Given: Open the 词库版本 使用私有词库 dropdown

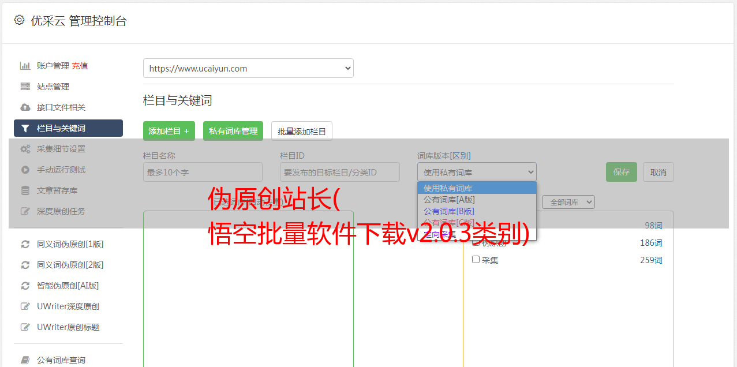Looking at the screenshot, I should click(477, 172).
